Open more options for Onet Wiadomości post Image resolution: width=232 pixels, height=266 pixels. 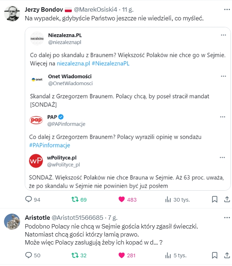tap(223, 76)
